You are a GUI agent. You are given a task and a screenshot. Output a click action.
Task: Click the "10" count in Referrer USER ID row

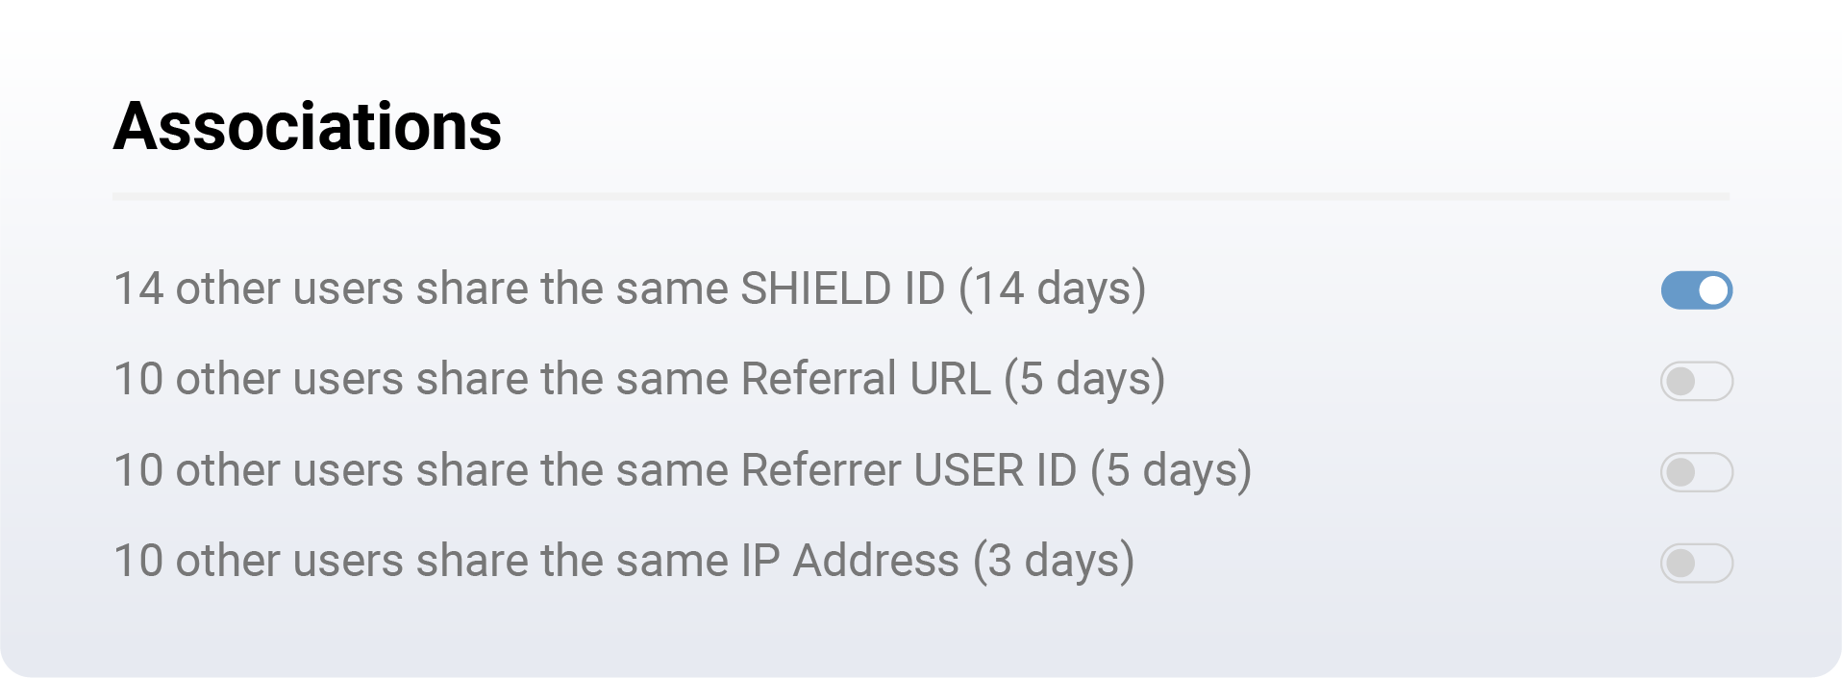coord(138,470)
